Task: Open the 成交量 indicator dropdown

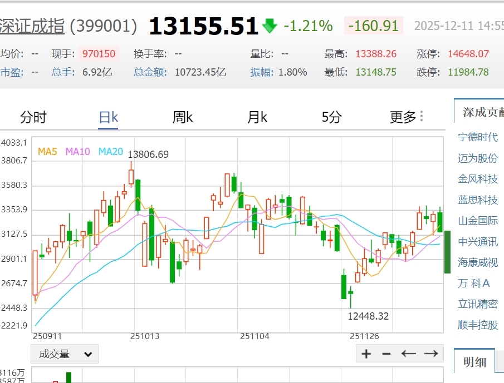Action: point(65,354)
